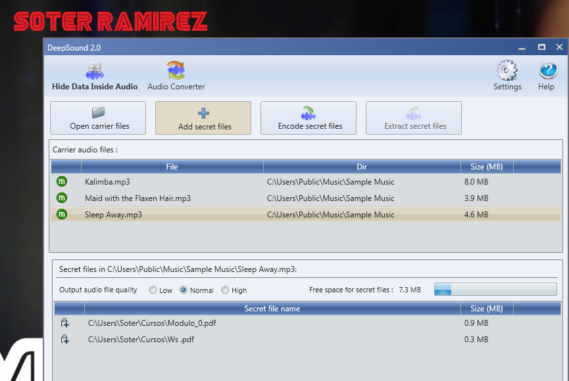Click the Dir column header

[362, 167]
